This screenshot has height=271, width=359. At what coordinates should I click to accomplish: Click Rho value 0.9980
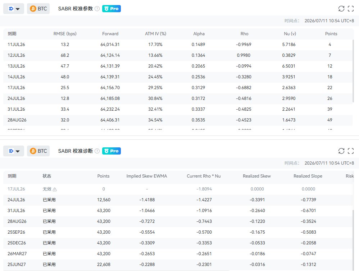(x=244, y=55)
